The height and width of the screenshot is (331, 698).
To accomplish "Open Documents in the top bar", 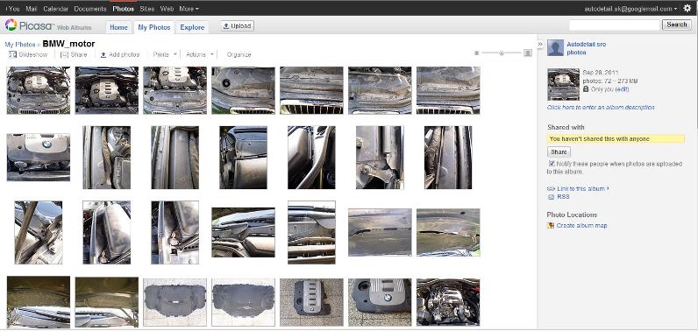I will (x=90, y=9).
